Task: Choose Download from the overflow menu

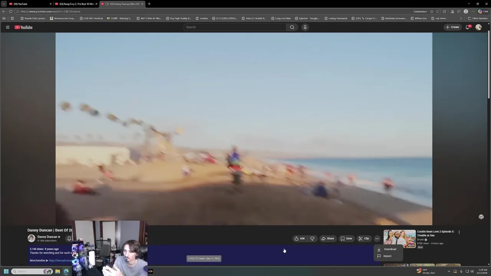Action: (388, 249)
